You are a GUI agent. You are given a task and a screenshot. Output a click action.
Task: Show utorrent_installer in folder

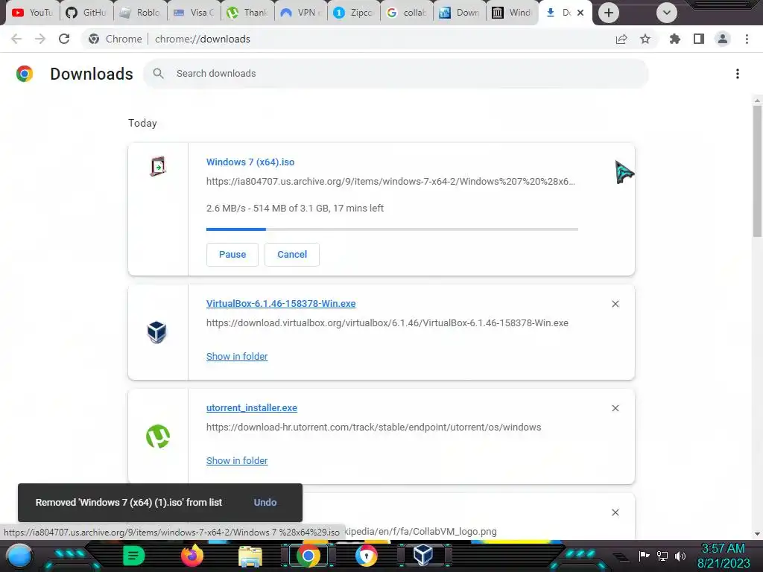[237, 460]
